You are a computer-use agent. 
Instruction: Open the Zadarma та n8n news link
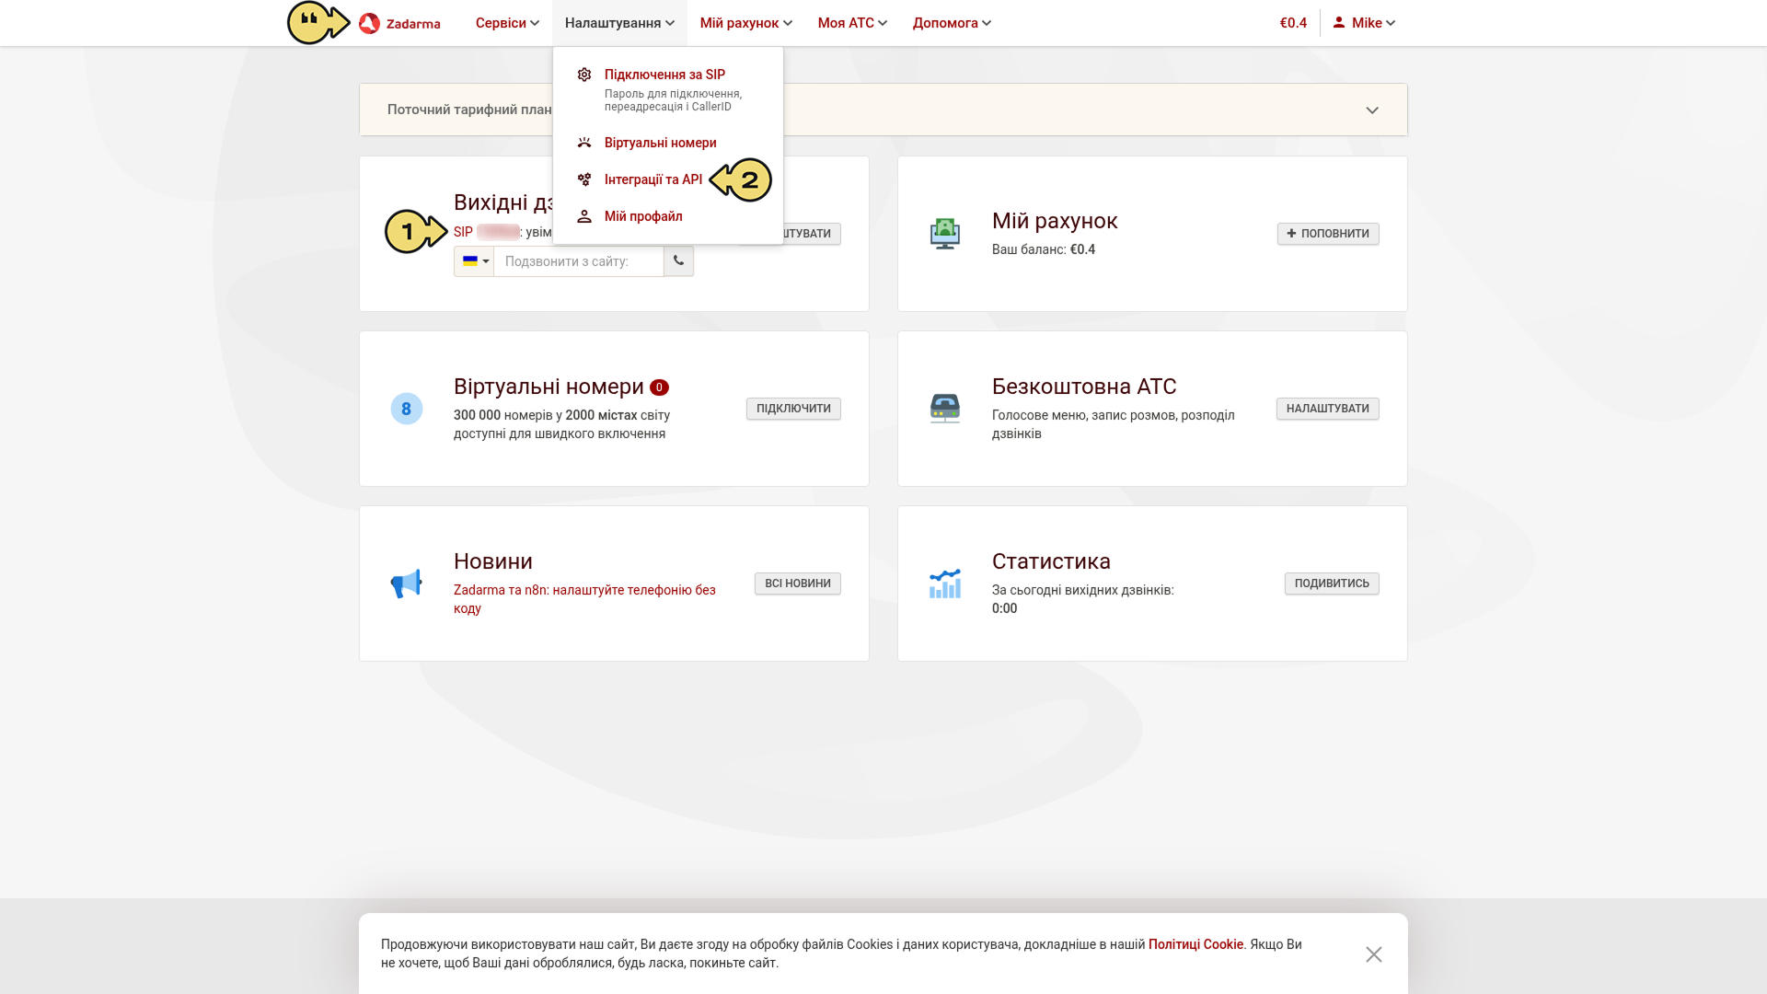(x=584, y=599)
